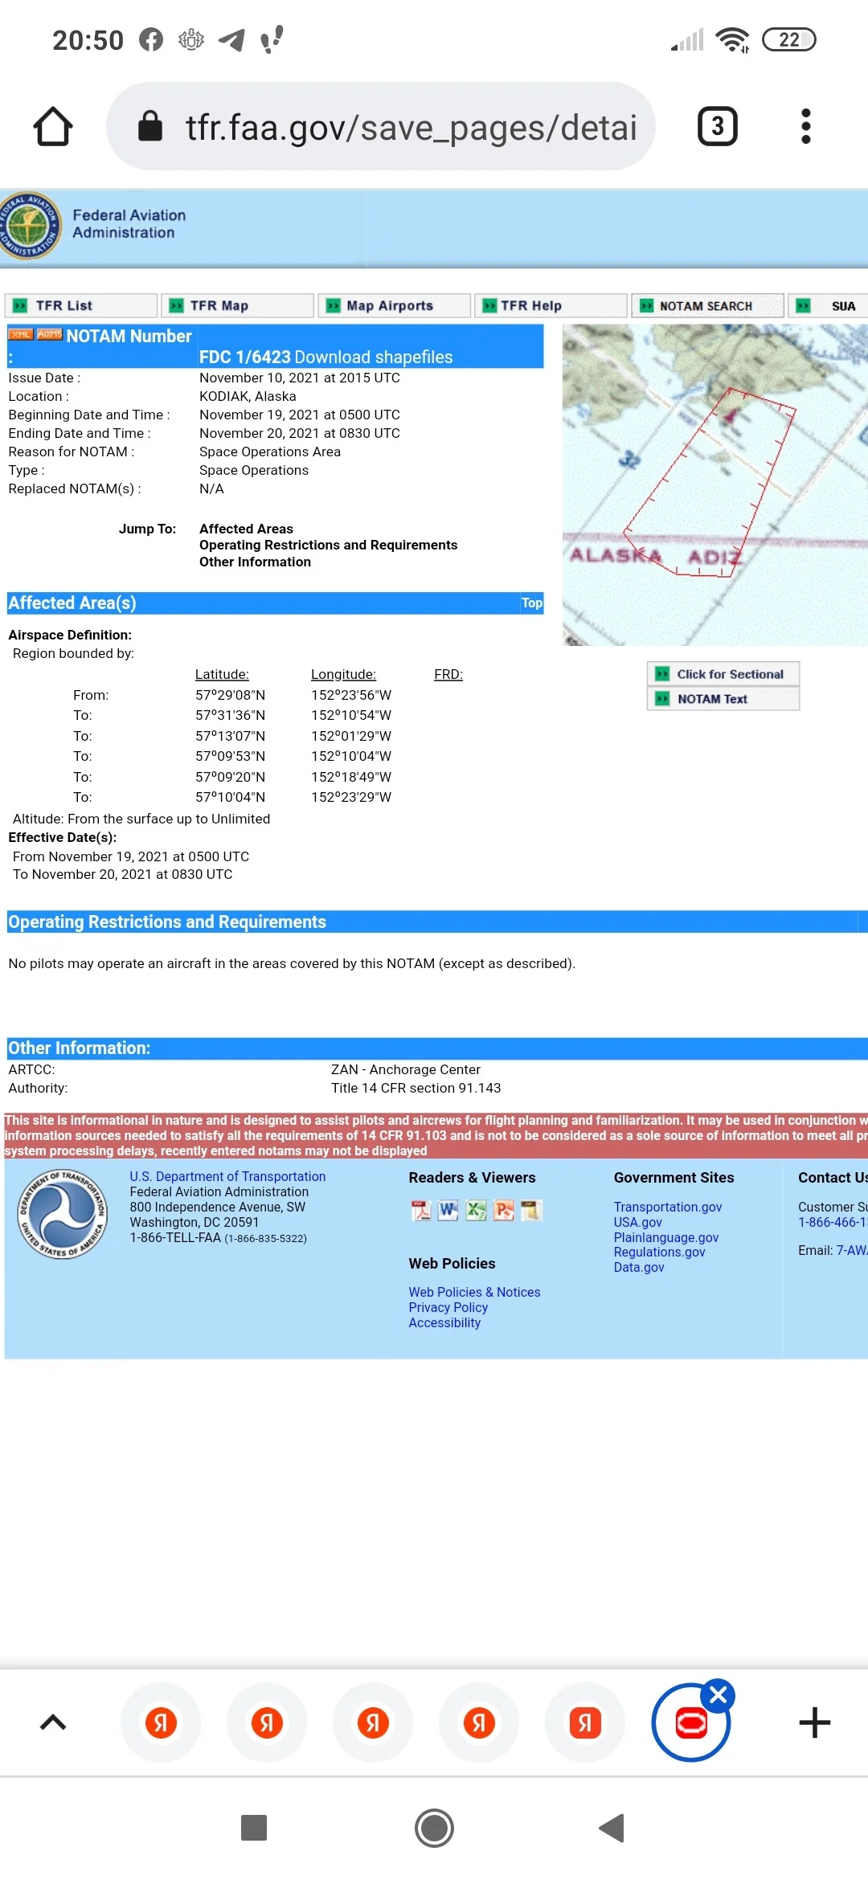868x1880 pixels.
Task: Tap the Android back navigation button
Action: [x=612, y=1828]
